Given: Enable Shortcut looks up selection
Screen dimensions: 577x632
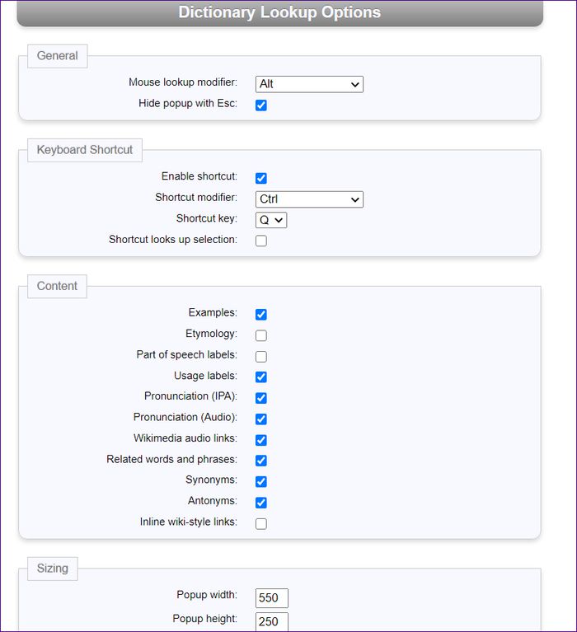Looking at the screenshot, I should (261, 241).
